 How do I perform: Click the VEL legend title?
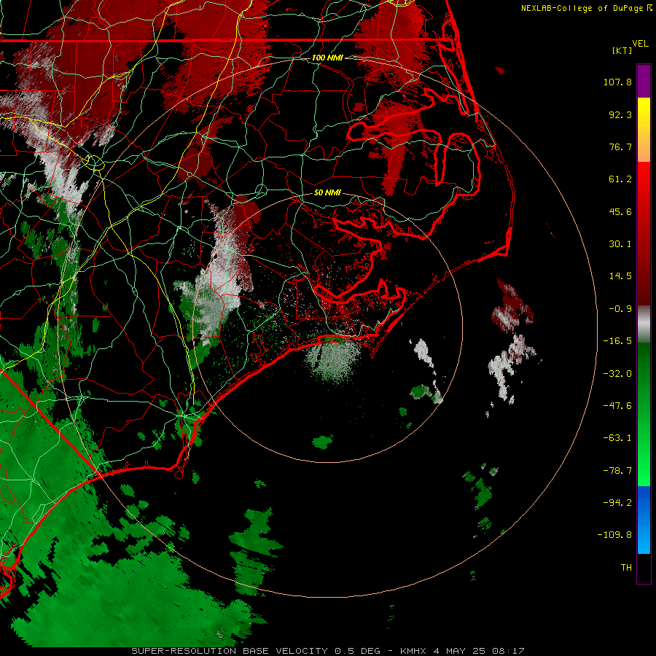coord(640,44)
